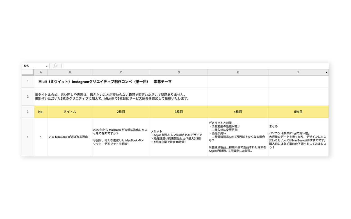
Task: Select column A header
Action: [x=41, y=72]
